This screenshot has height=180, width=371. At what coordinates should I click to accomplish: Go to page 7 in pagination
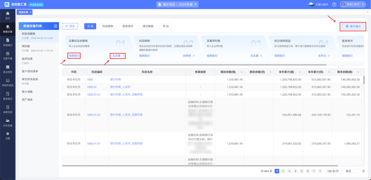pyautogui.click(x=314, y=171)
